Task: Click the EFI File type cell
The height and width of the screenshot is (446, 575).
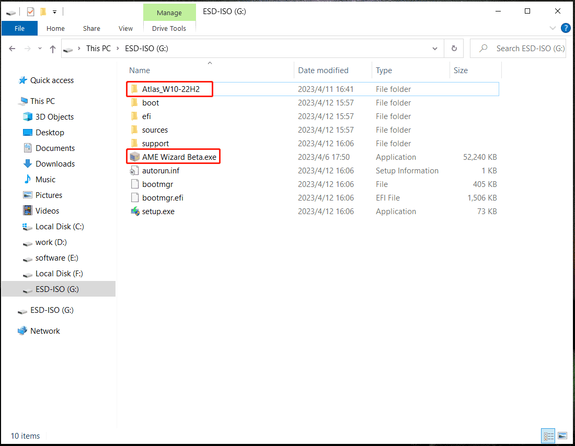Action: 388,197
